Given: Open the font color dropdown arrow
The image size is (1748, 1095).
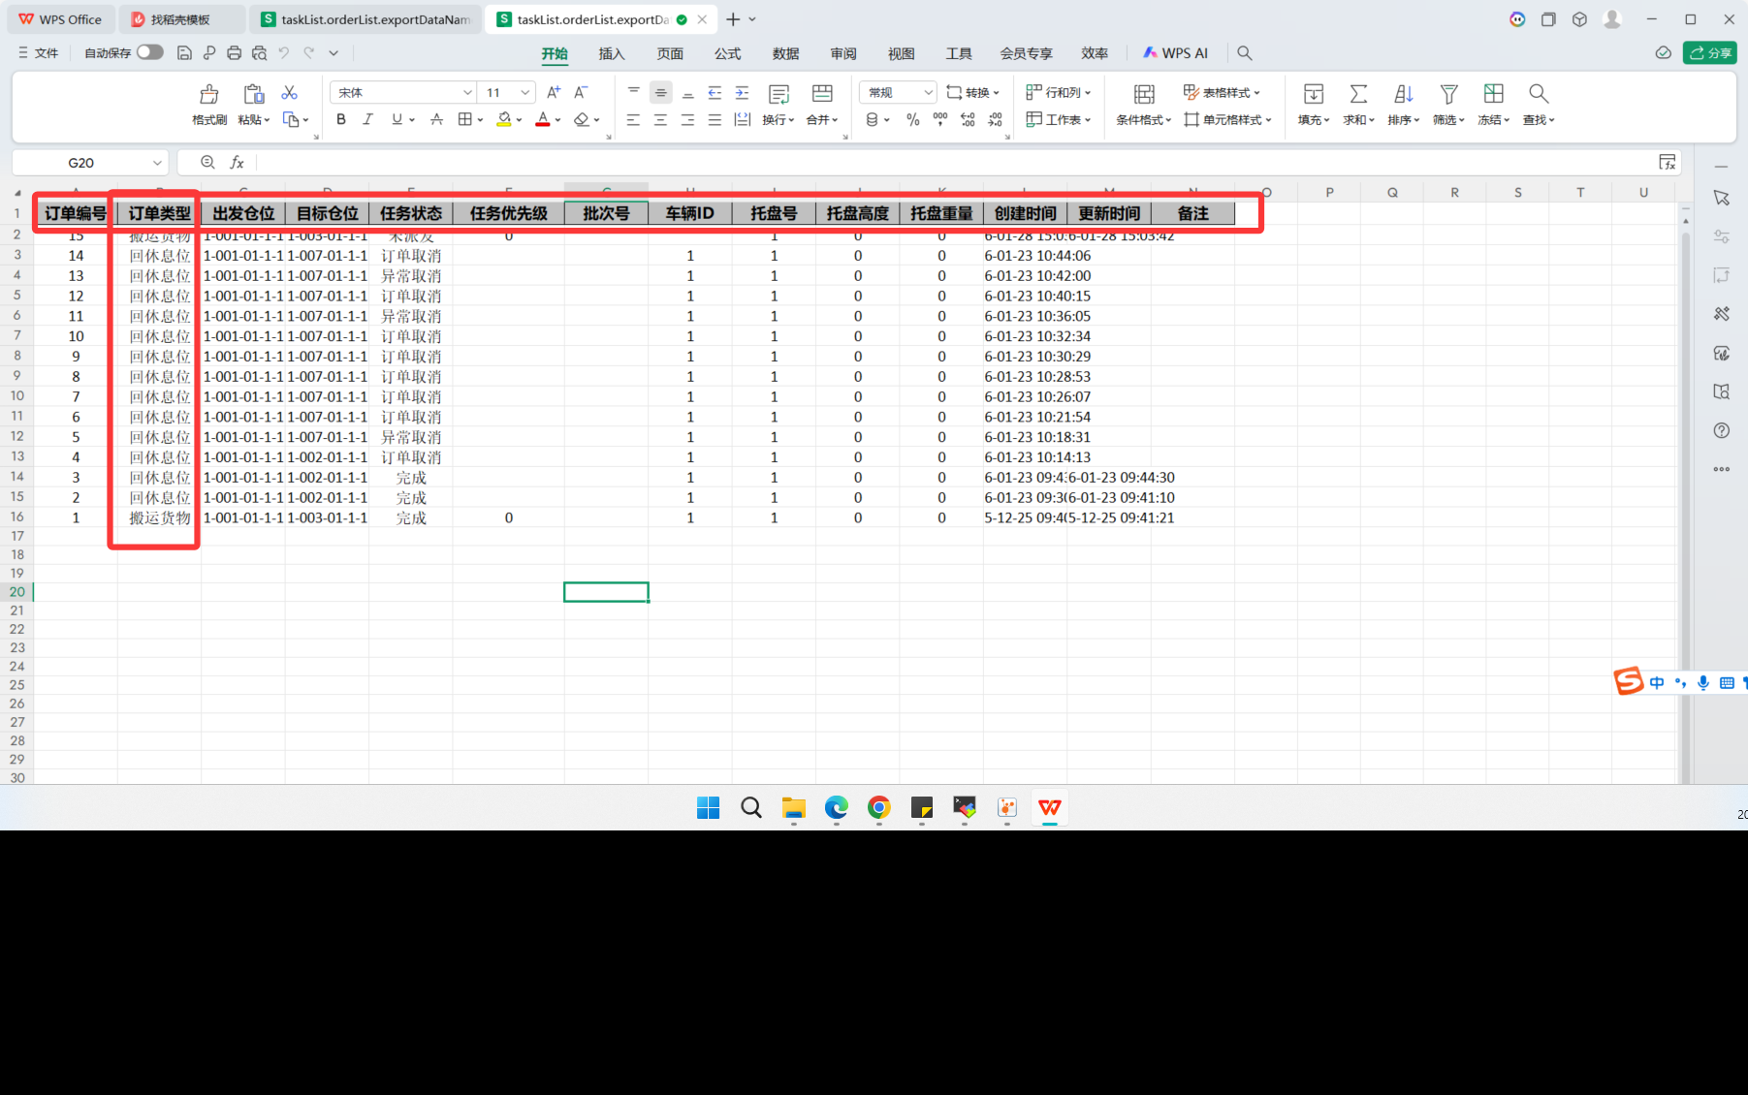Looking at the screenshot, I should pos(558,121).
